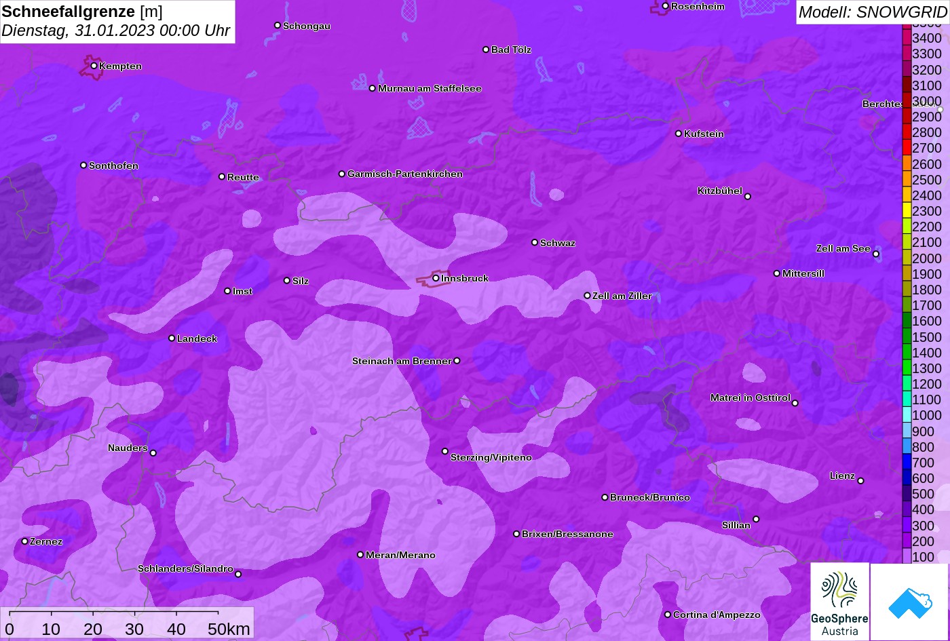Click Steinach am Brenner label
The image size is (950, 641).
(x=402, y=361)
